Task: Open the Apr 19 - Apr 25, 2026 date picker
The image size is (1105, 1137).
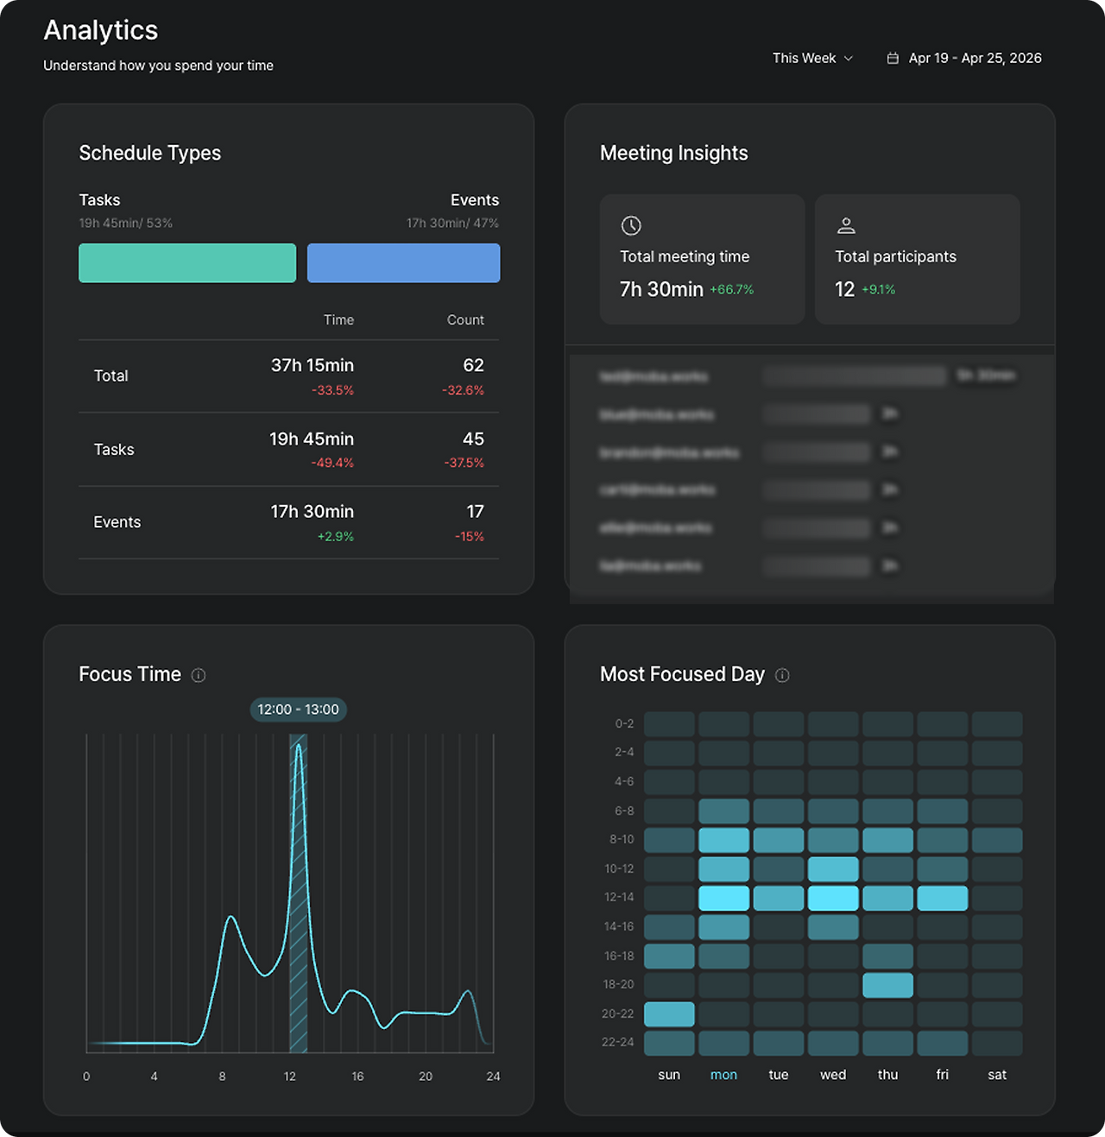Action: coord(964,58)
